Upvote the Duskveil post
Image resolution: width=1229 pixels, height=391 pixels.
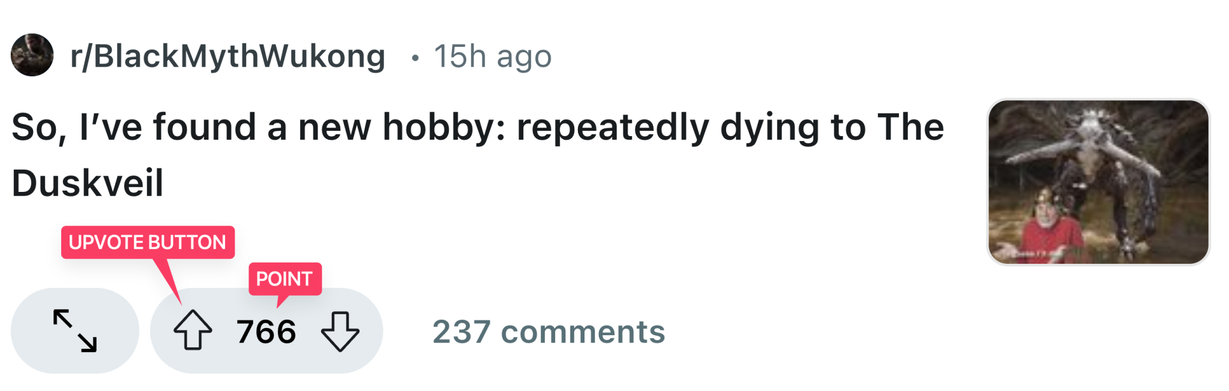pos(193,330)
